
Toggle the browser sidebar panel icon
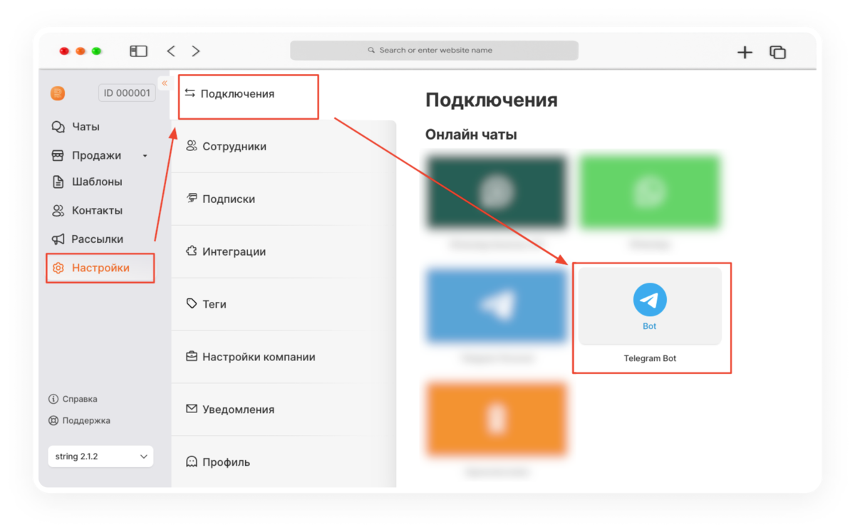(x=138, y=51)
